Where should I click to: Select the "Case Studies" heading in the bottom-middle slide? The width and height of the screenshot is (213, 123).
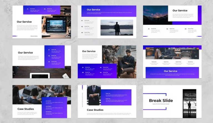tap(95, 110)
